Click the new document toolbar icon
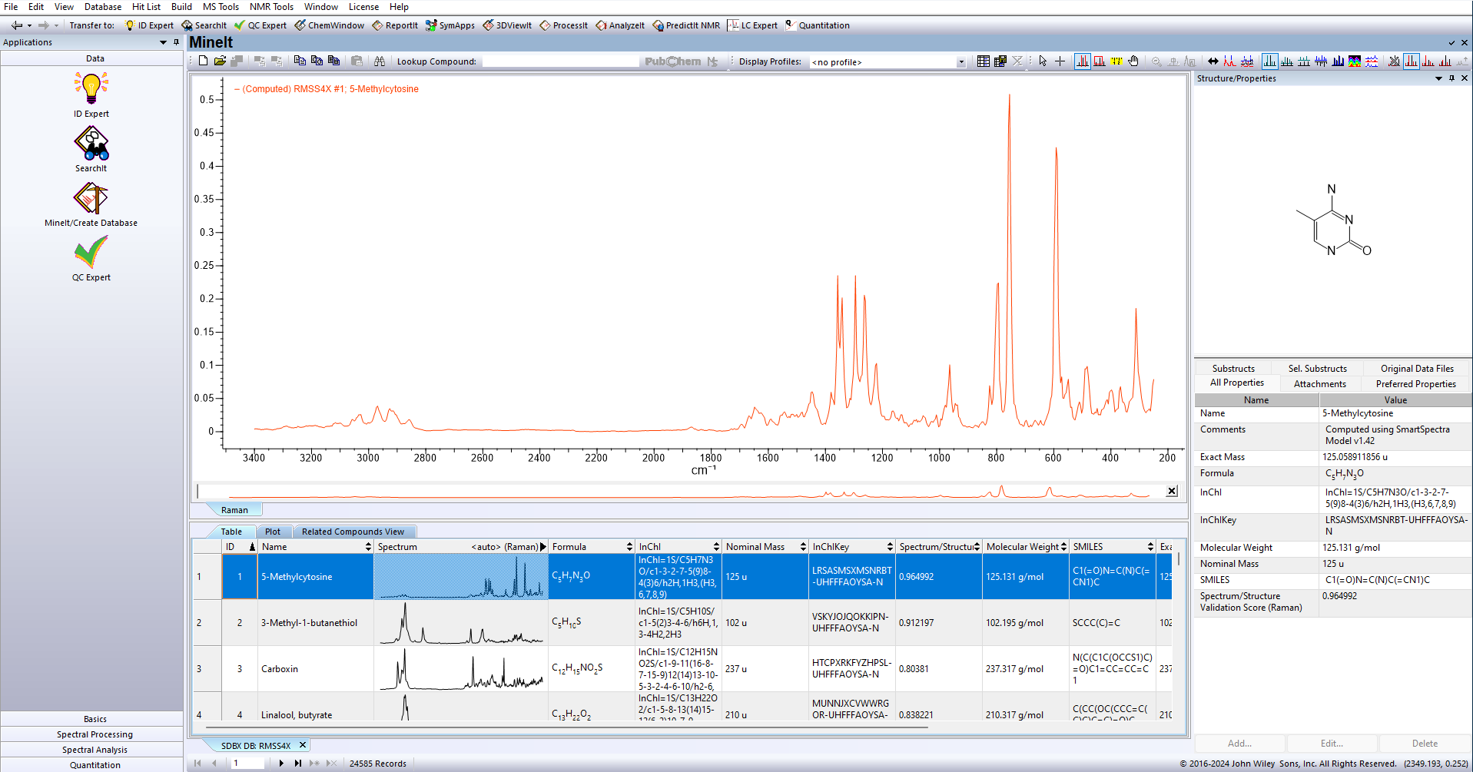Viewport: 1473px width, 772px height. point(203,61)
